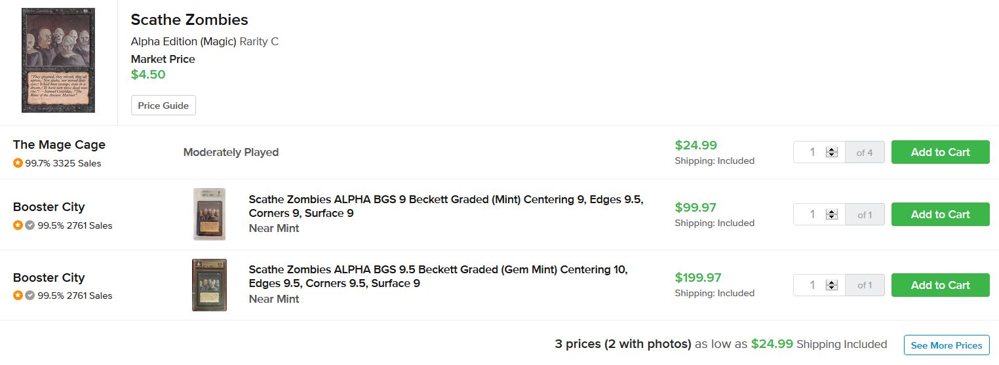This screenshot has width=999, height=365.
Task: Open The Mage Cage seller page
Action: click(59, 145)
